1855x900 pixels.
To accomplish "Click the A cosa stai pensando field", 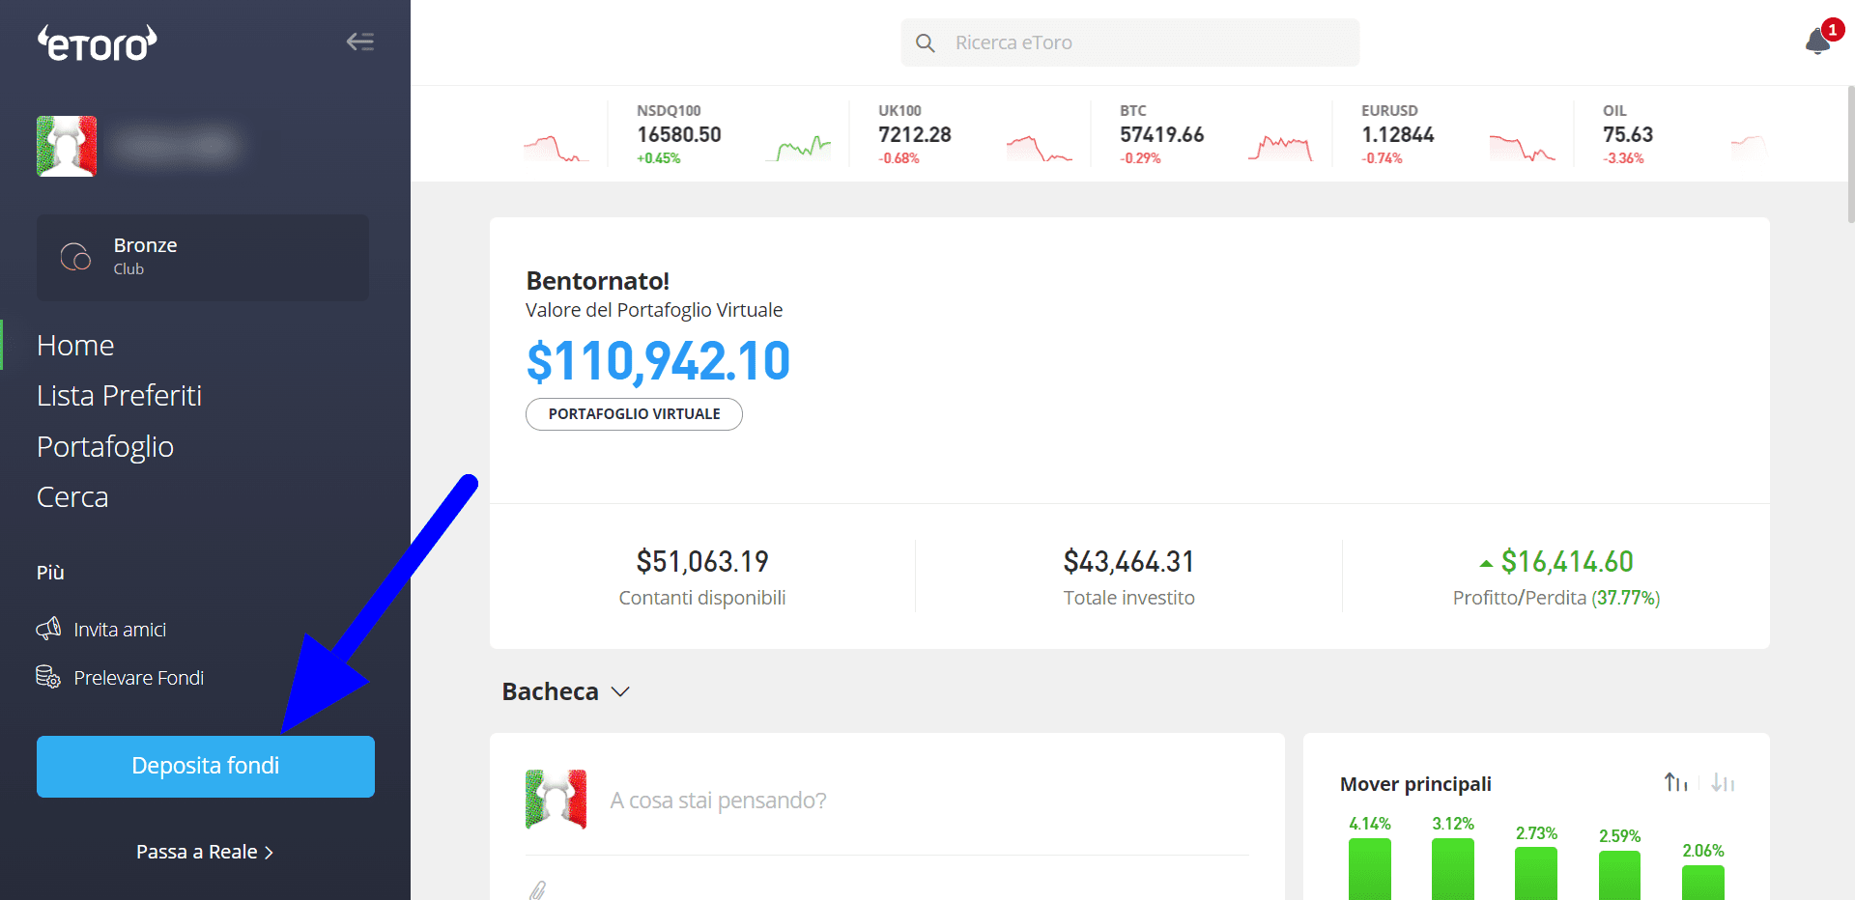I will tap(718, 801).
